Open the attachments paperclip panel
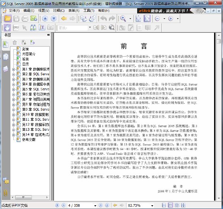Viewport: 223px width, 209px height. tap(6, 193)
